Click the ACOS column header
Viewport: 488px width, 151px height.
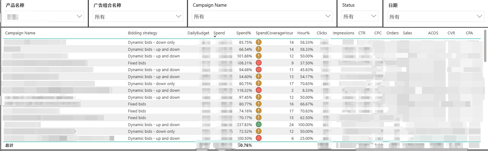tap(433, 33)
